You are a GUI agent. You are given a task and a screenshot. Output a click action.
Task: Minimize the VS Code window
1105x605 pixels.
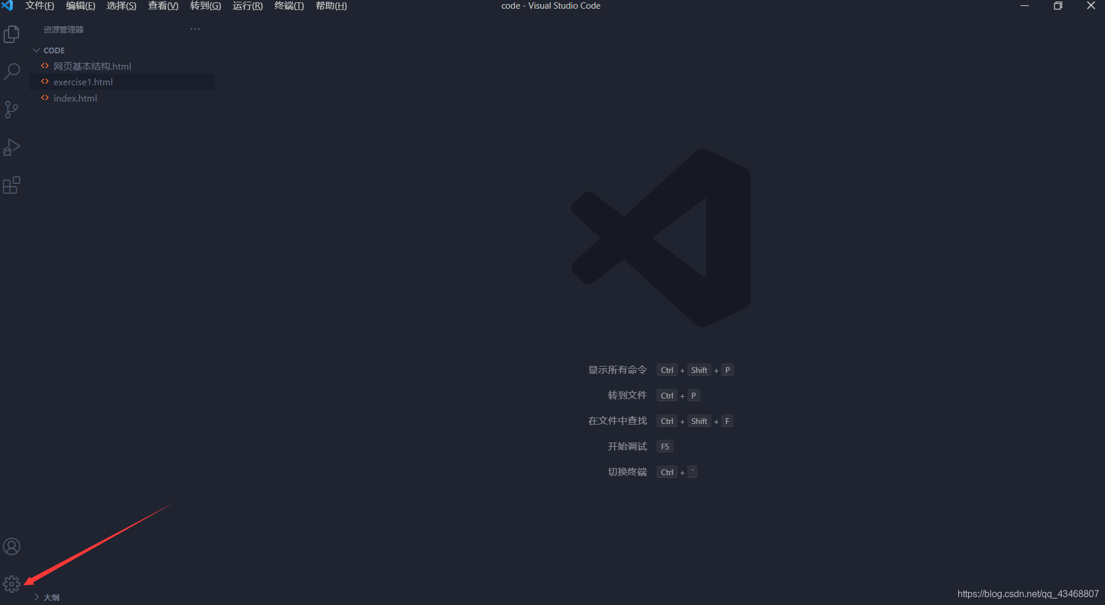point(1025,6)
